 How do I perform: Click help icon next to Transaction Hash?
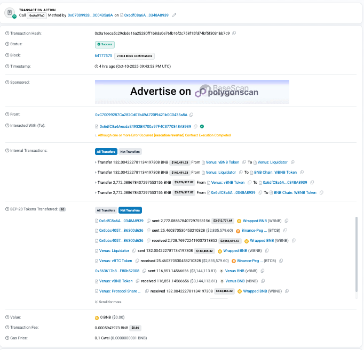tap(7, 34)
